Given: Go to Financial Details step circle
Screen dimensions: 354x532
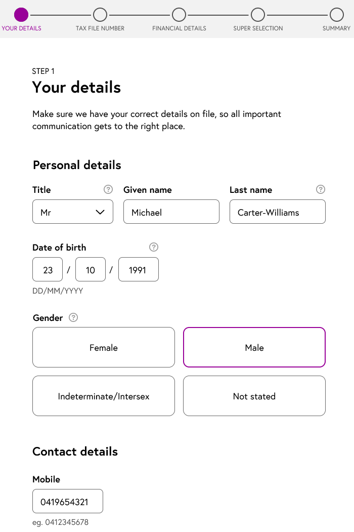Looking at the screenshot, I should pos(179,15).
